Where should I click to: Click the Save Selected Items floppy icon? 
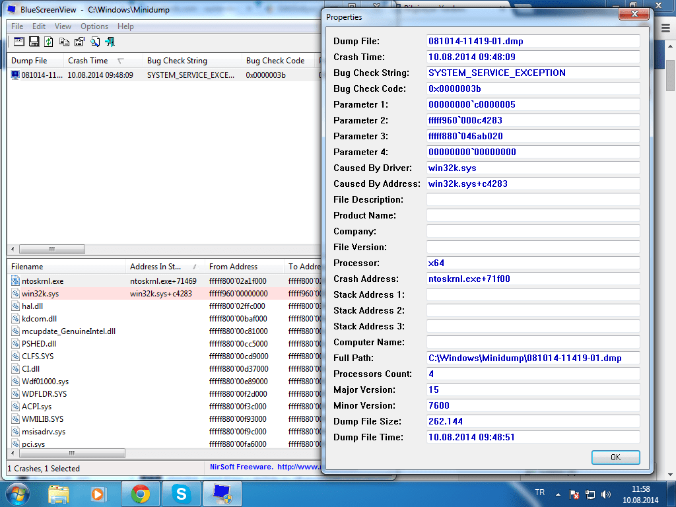click(34, 42)
